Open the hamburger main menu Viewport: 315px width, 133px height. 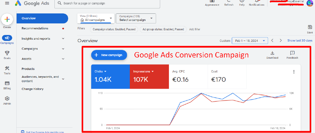coord(7,3)
